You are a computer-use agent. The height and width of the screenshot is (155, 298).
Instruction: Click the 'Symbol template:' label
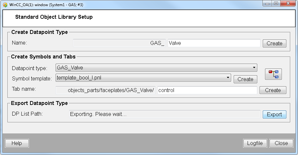pyautogui.click(x=32, y=79)
